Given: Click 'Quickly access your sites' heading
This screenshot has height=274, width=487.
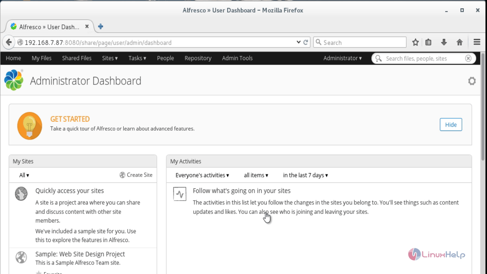Looking at the screenshot, I should (70, 191).
